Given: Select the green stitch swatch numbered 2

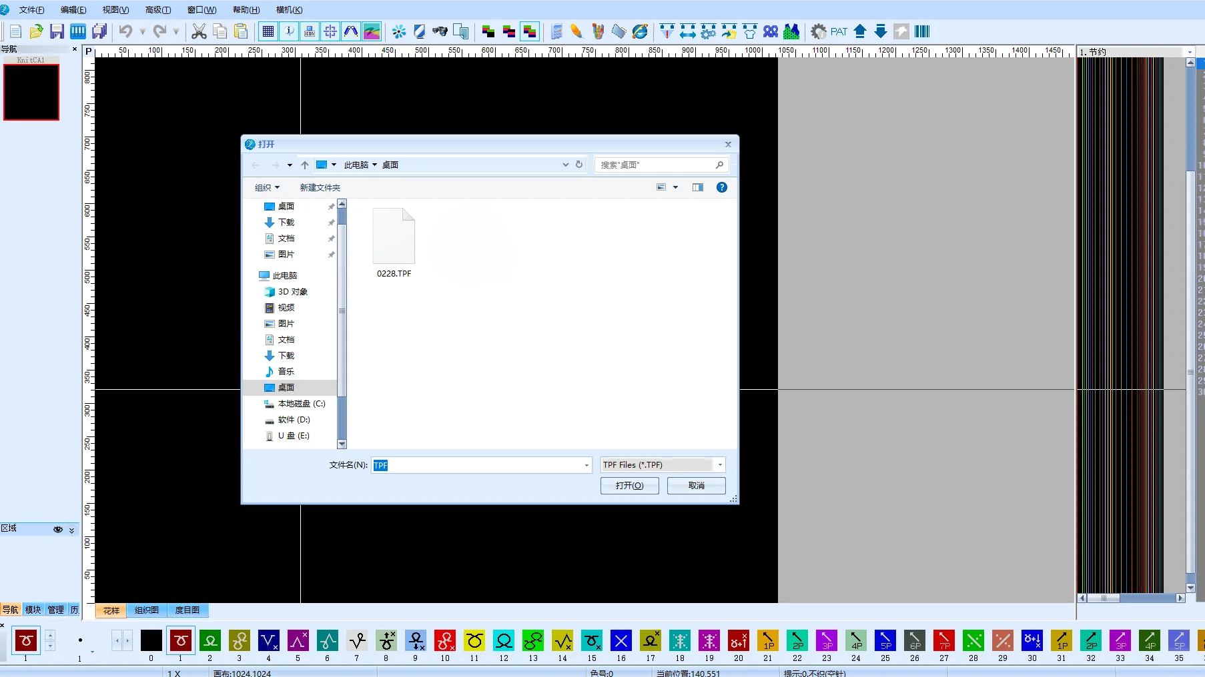Looking at the screenshot, I should pyautogui.click(x=210, y=640).
